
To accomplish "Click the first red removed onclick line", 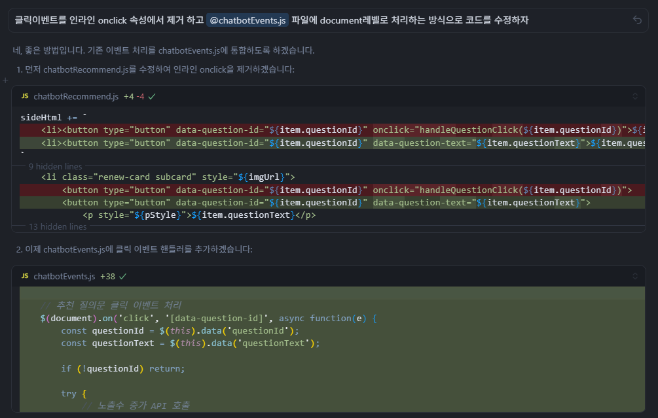I will [x=327, y=130].
